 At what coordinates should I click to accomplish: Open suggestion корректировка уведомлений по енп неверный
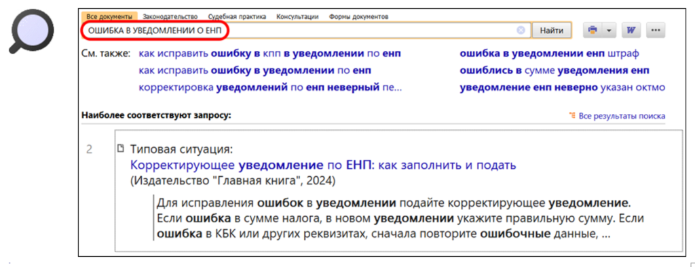click(x=270, y=87)
